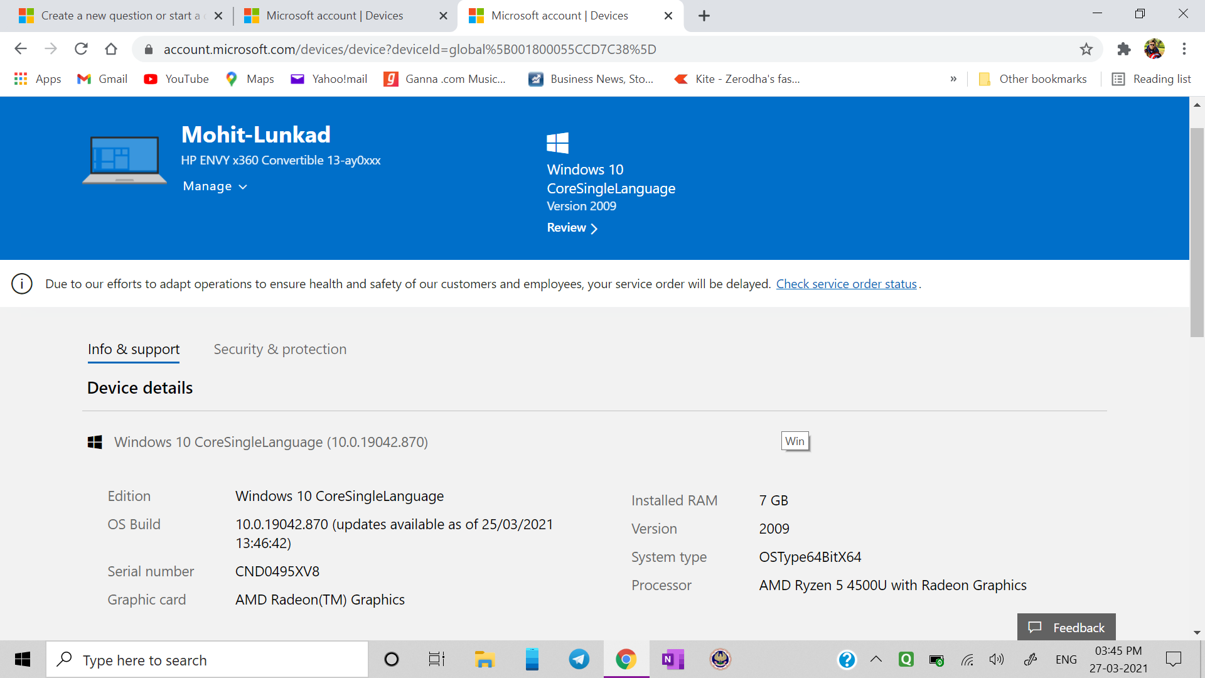Show hidden bookmarks with the double chevron
Viewport: 1205px width, 678px height.
pyautogui.click(x=953, y=79)
